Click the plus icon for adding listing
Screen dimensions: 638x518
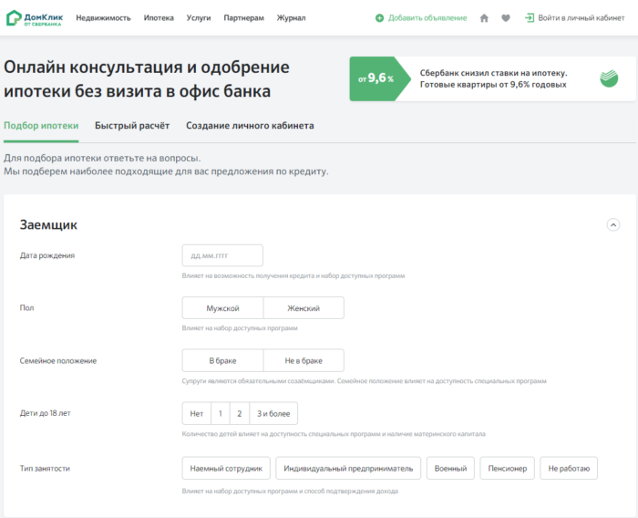pyautogui.click(x=380, y=18)
